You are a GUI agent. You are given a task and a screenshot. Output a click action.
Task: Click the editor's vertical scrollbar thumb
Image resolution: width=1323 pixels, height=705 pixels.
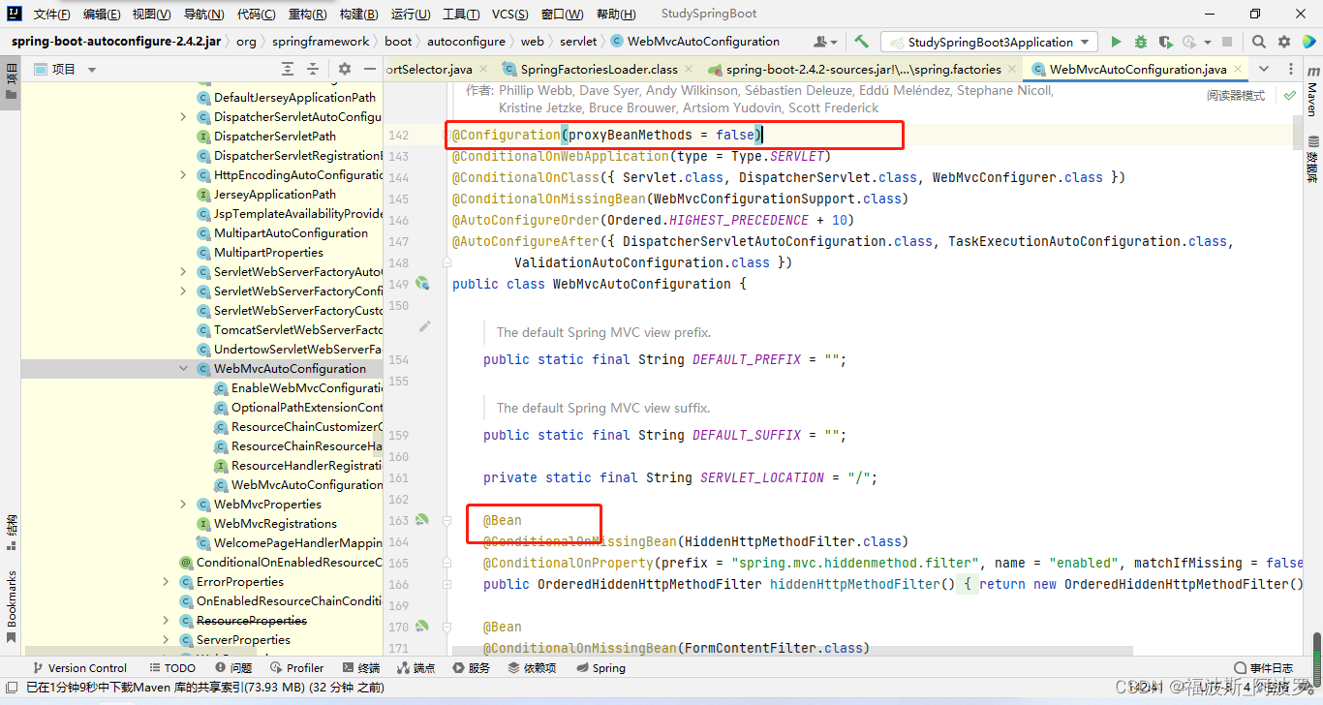click(1298, 134)
